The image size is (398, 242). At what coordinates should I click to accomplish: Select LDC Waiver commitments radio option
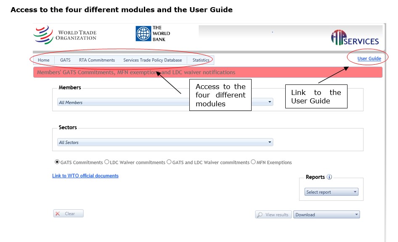(x=107, y=162)
